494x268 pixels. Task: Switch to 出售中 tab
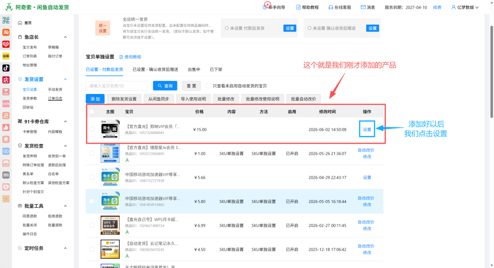coord(194,69)
